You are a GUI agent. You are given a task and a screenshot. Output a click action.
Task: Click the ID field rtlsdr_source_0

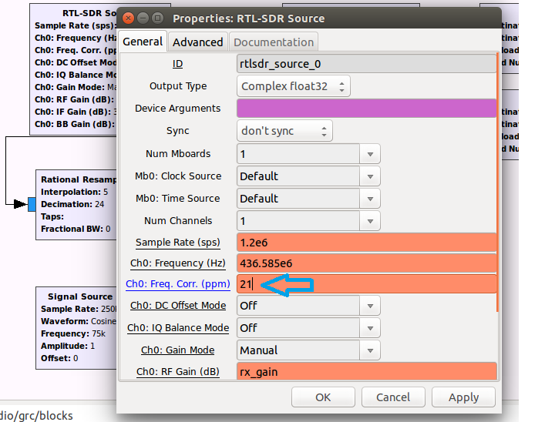[x=366, y=64]
